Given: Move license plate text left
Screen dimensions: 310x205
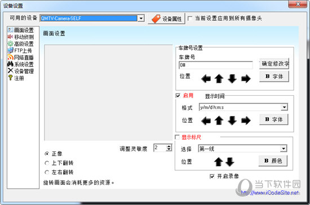Looking at the screenshot, I should point(206,79).
